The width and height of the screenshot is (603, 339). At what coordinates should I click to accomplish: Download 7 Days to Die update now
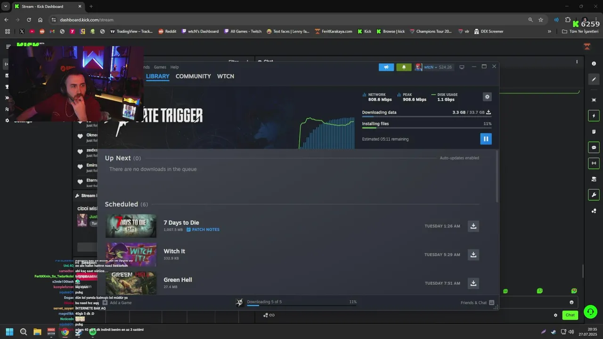coord(473,226)
